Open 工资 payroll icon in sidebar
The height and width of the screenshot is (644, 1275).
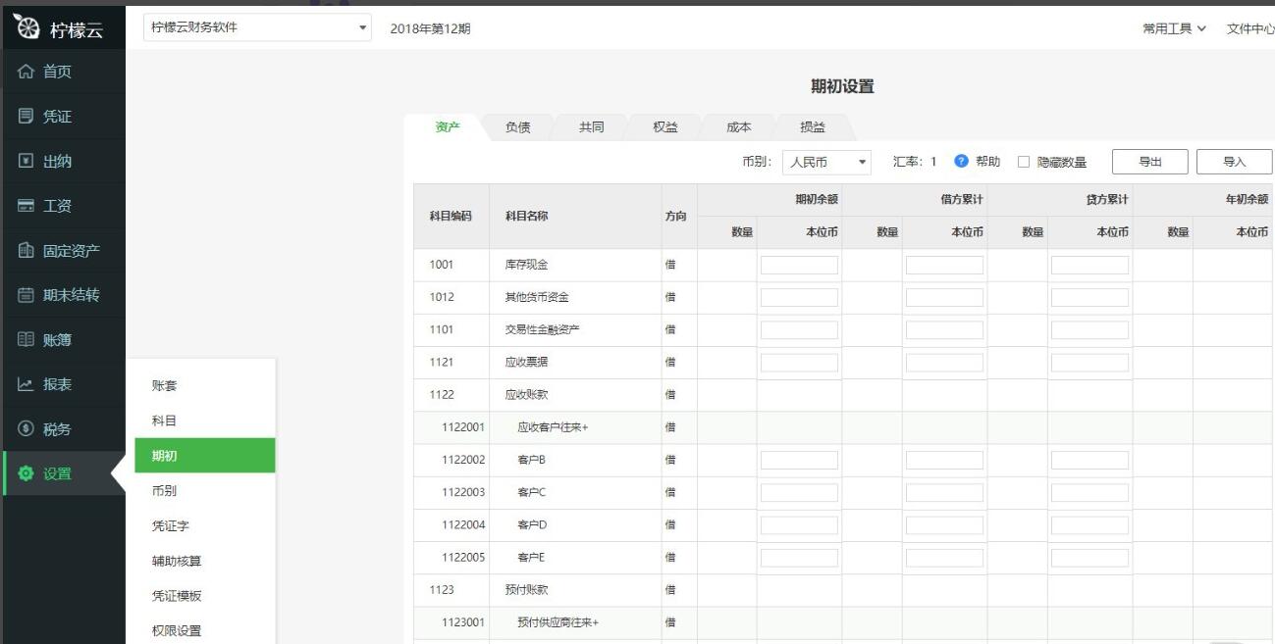click(x=26, y=206)
